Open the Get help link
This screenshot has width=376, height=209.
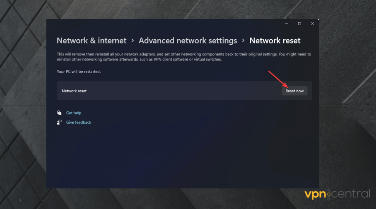[x=74, y=113]
